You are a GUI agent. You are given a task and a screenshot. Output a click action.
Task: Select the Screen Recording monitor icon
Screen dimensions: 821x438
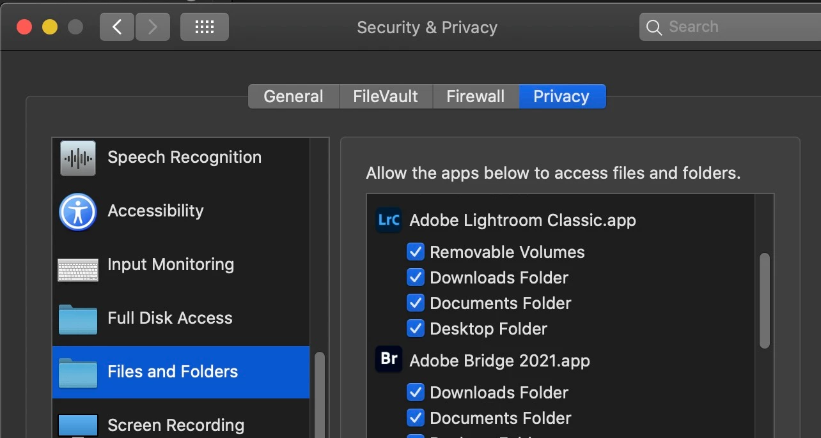pos(78,426)
